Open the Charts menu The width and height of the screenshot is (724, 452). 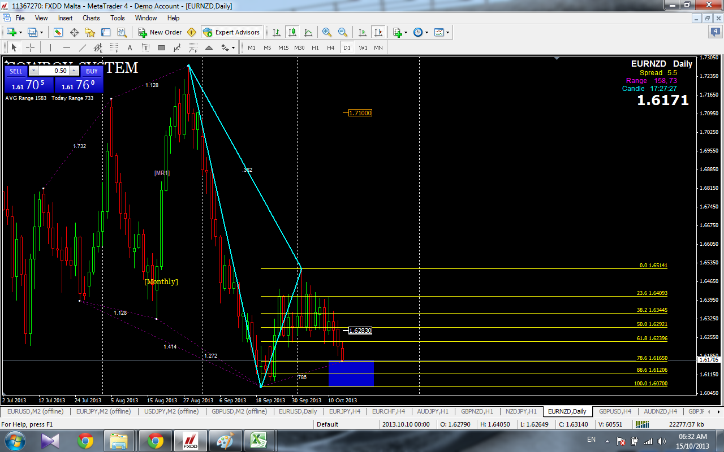coord(91,18)
